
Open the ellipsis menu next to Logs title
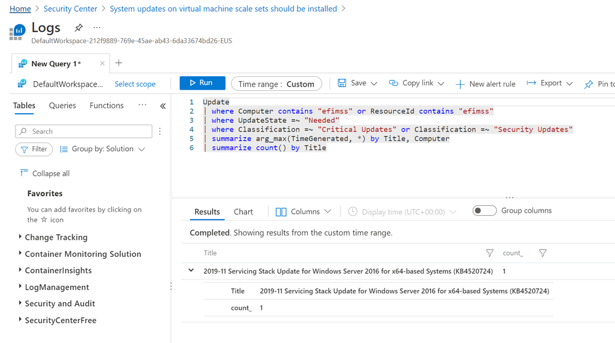(97, 28)
